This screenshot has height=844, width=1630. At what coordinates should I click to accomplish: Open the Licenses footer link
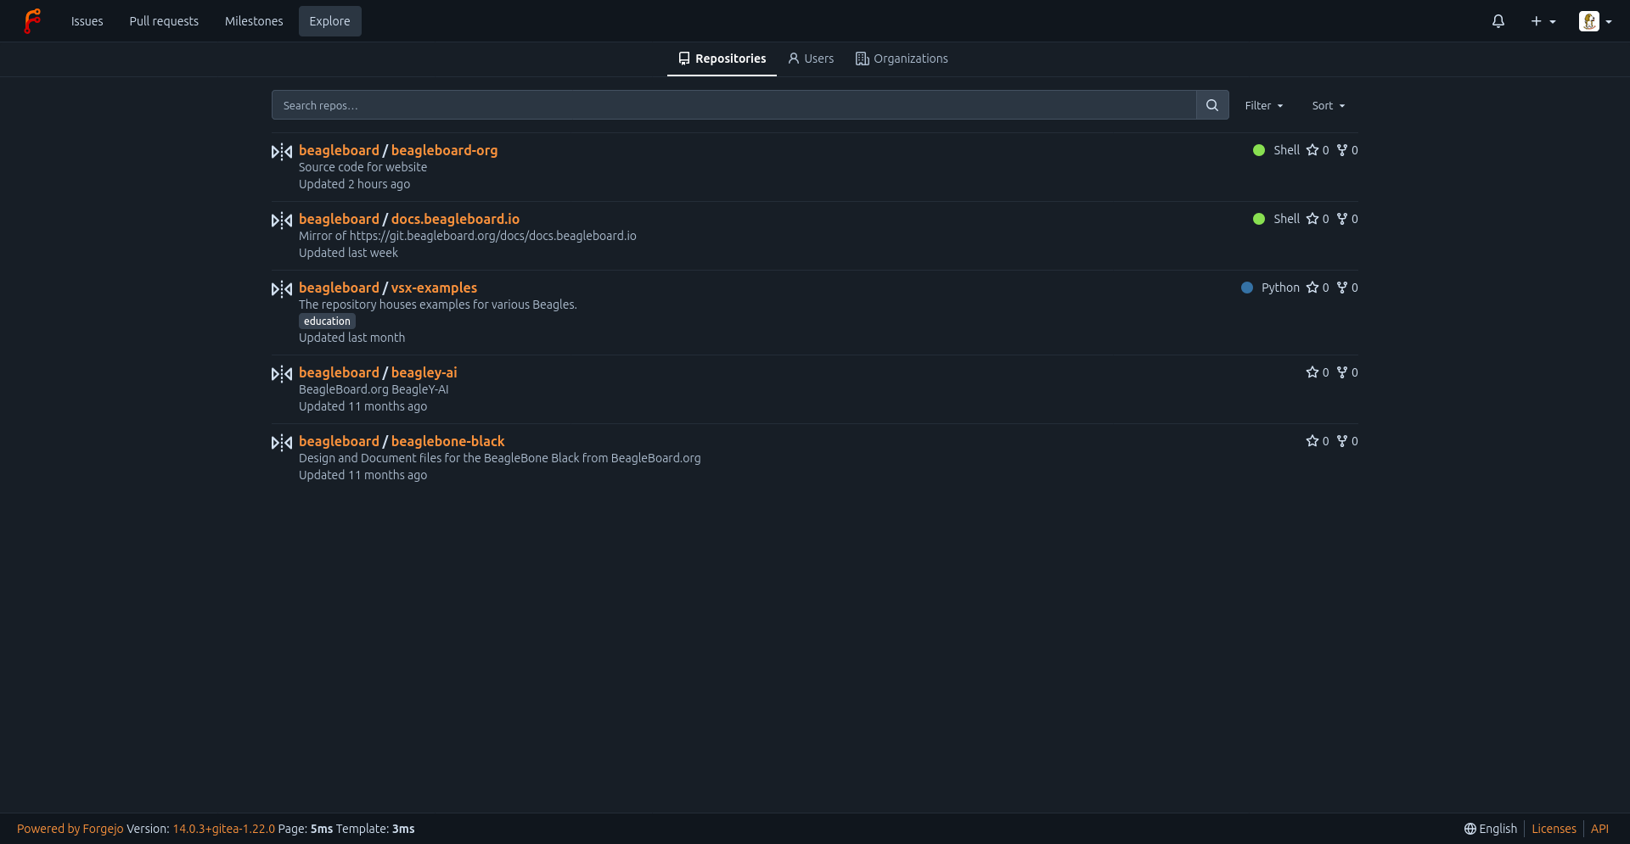pyautogui.click(x=1554, y=829)
